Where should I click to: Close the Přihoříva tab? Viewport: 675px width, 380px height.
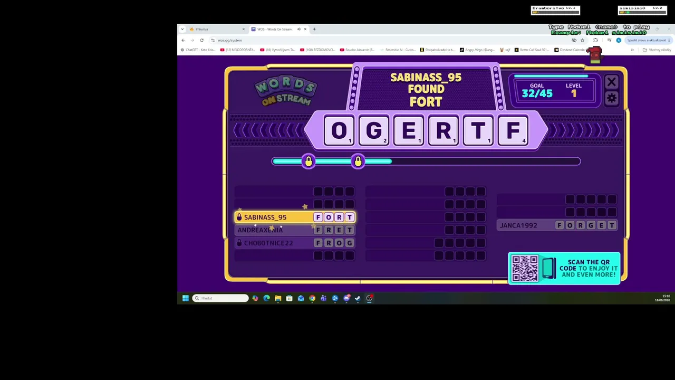point(243,29)
